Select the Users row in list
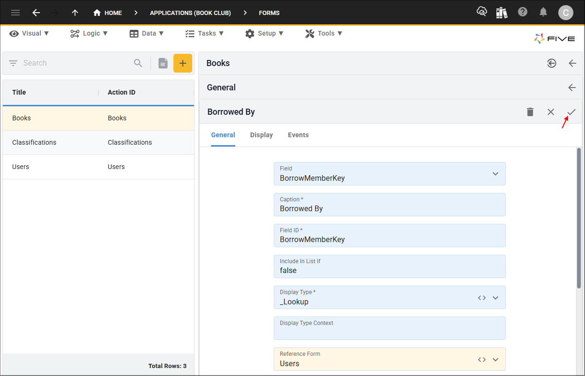Screen dimensions: 585x376 pyautogui.click(x=98, y=167)
